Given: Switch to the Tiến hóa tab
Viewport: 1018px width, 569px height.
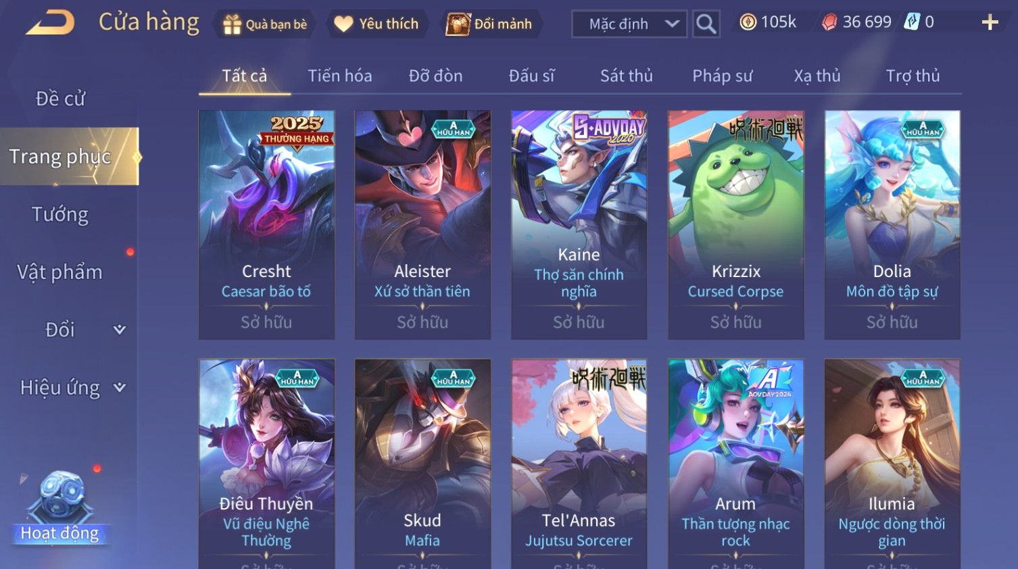Looking at the screenshot, I should [x=340, y=76].
